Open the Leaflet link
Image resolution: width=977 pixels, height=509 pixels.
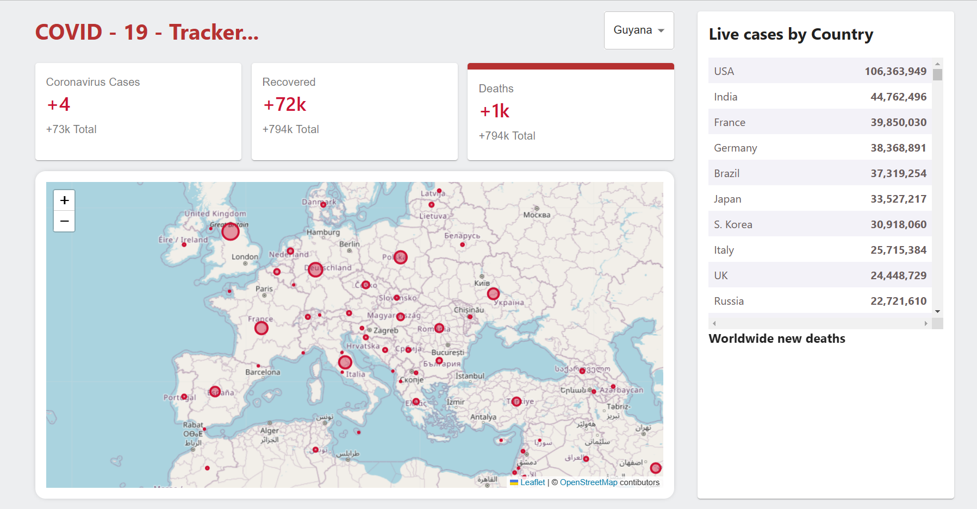532,482
